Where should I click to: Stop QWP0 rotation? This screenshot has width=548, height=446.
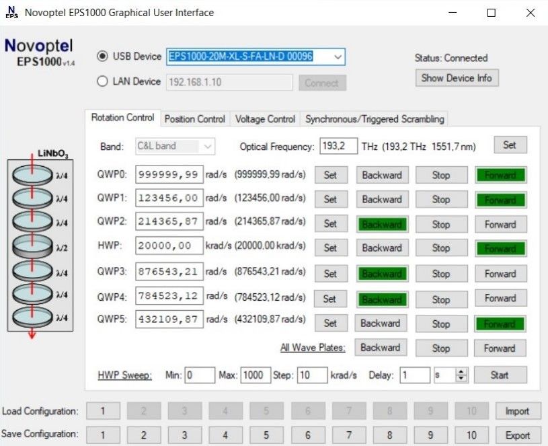click(441, 175)
